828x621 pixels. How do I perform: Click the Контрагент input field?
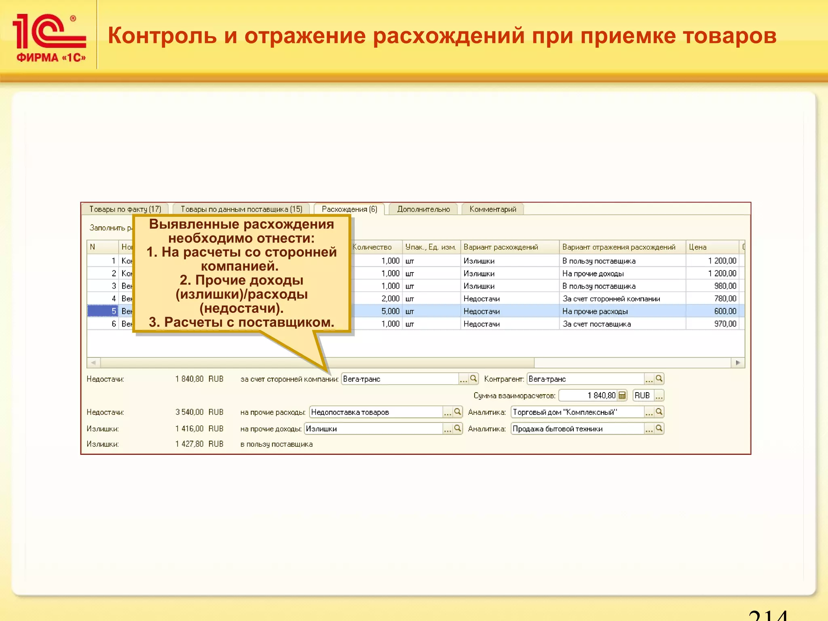(x=585, y=379)
